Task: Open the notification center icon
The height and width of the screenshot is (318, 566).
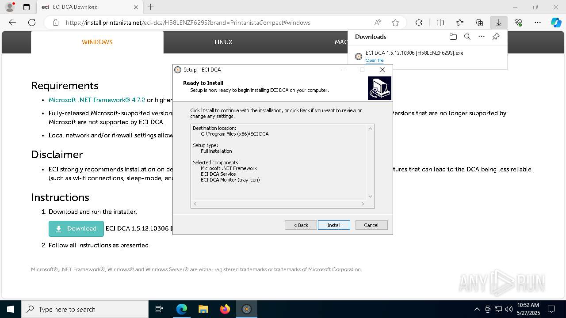Action: [552, 309]
